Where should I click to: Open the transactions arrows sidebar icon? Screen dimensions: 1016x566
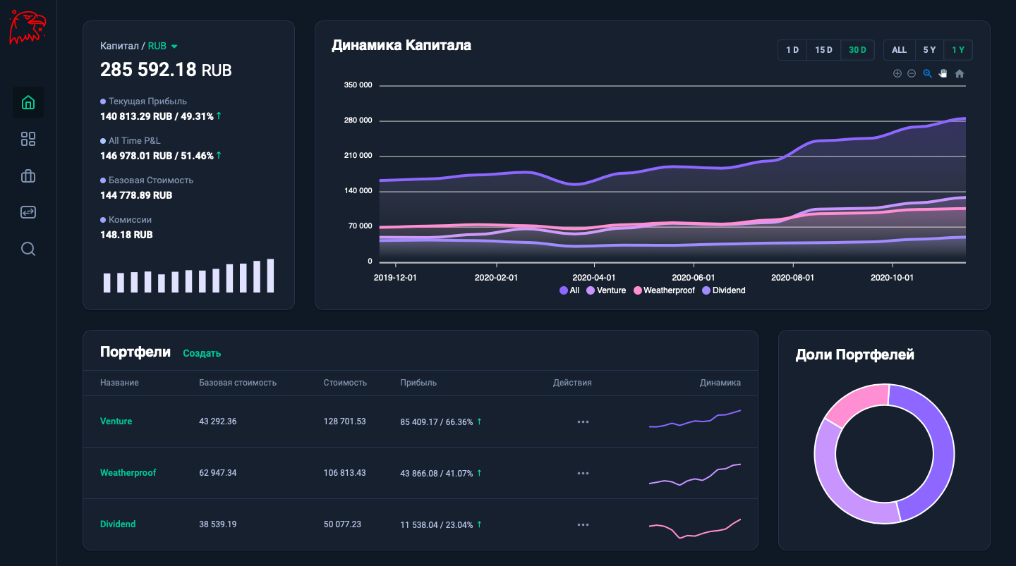28,212
